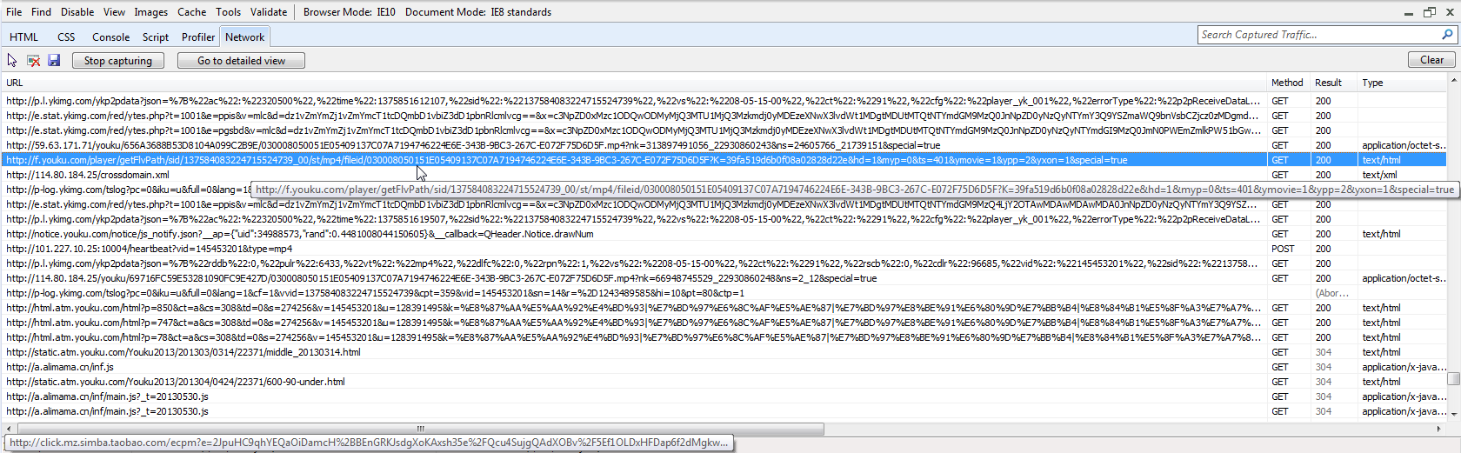Select the 59.63.171.71 youku mp4 row
This screenshot has width=1461, height=453.
click(724, 145)
